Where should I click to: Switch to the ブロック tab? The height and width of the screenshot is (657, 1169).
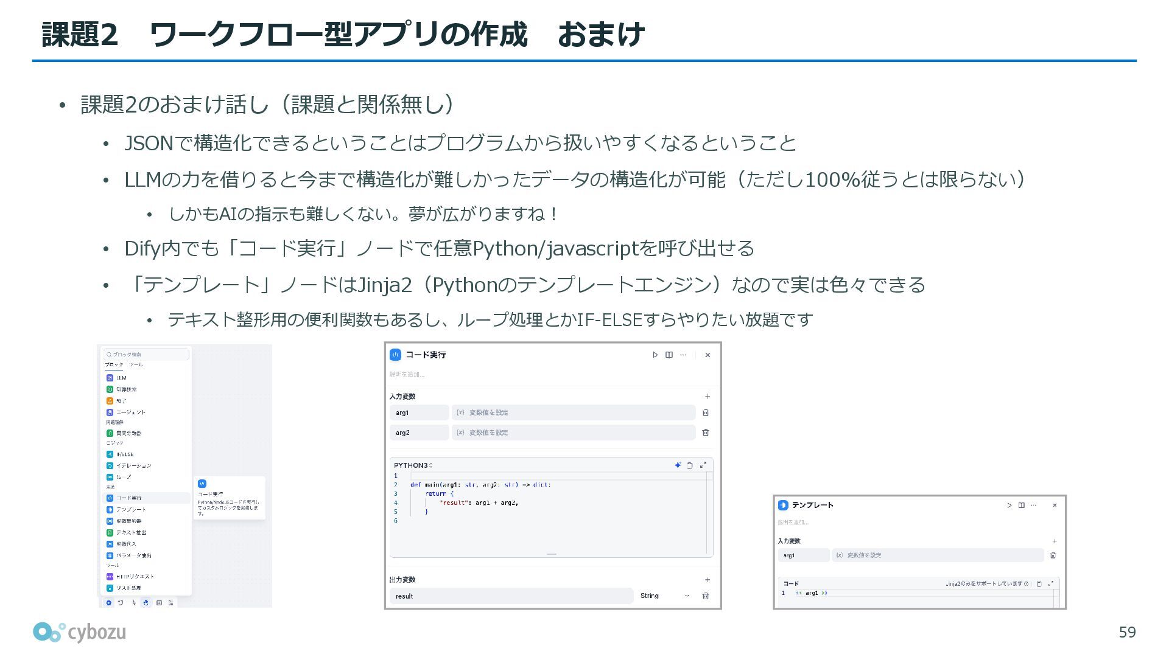pyautogui.click(x=114, y=365)
